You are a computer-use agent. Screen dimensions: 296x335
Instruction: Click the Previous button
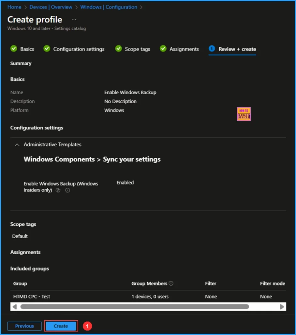click(24, 326)
